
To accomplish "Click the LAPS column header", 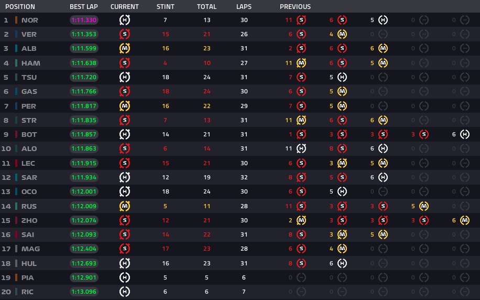I will pyautogui.click(x=244, y=6).
